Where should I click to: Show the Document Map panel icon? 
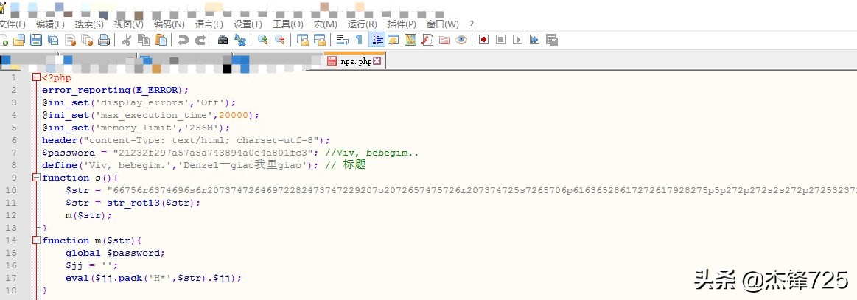[x=410, y=39]
